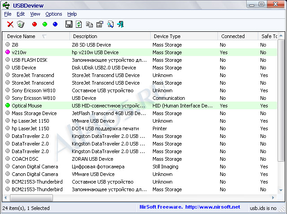Click the red dot disconnect device icon
Screen dimensions: 287x214
(x=35, y=24)
